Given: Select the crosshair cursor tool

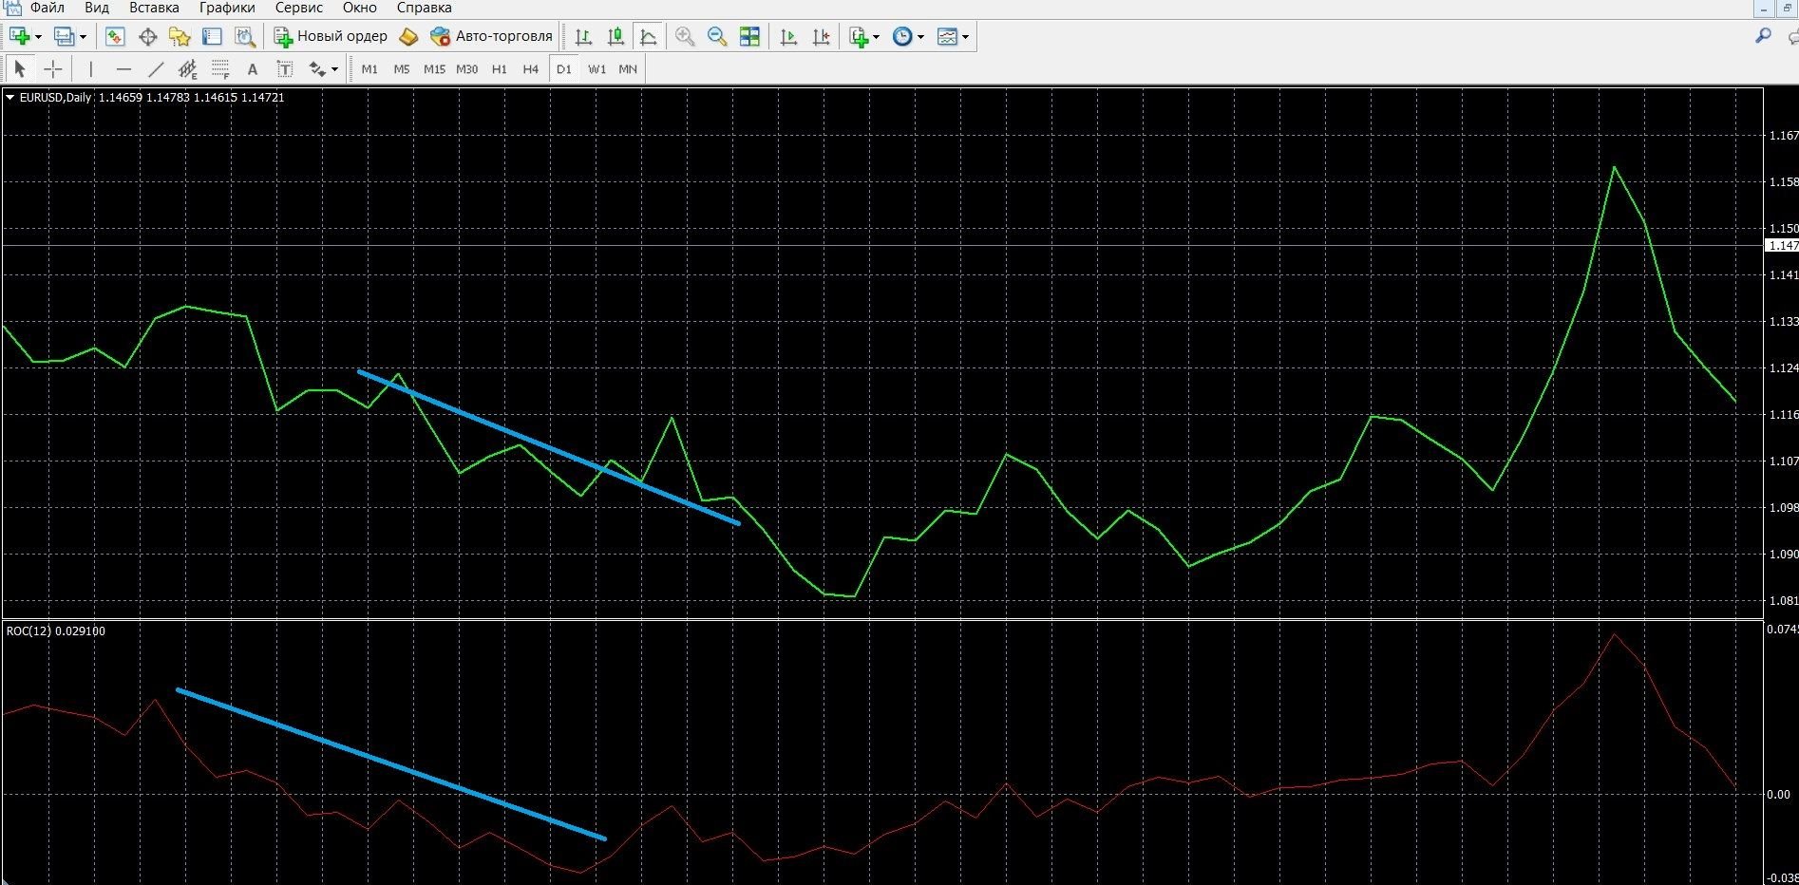Looking at the screenshot, I should tap(53, 68).
